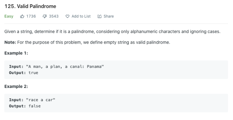
Task: Click the Easy difficulty label
Action: click(x=9, y=16)
